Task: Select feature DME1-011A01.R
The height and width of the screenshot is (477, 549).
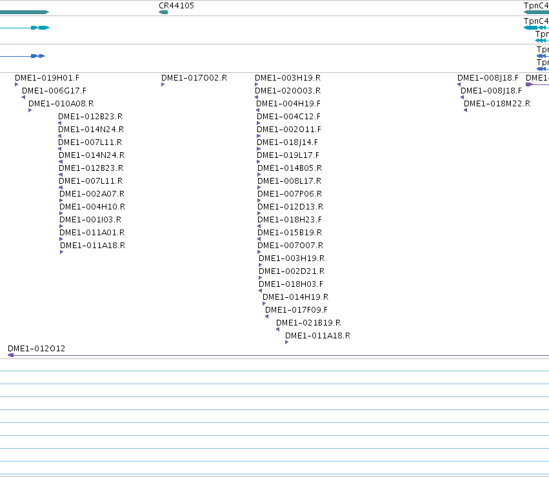Action: click(x=92, y=233)
